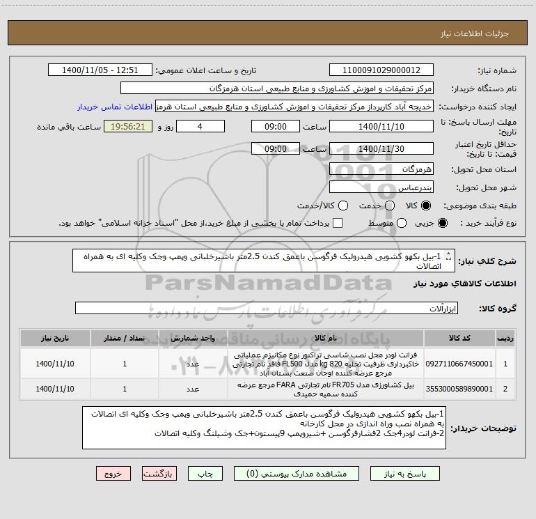The image size is (536, 519).
Task: Click the خروج exit button
Action: click(x=113, y=474)
